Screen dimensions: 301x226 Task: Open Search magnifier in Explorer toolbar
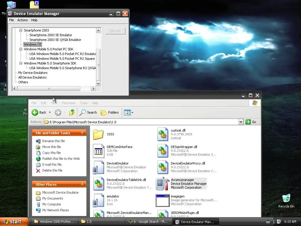point(83,112)
